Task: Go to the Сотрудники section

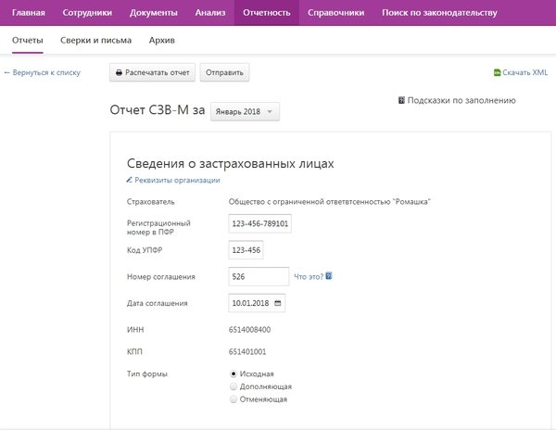Action: [87, 13]
